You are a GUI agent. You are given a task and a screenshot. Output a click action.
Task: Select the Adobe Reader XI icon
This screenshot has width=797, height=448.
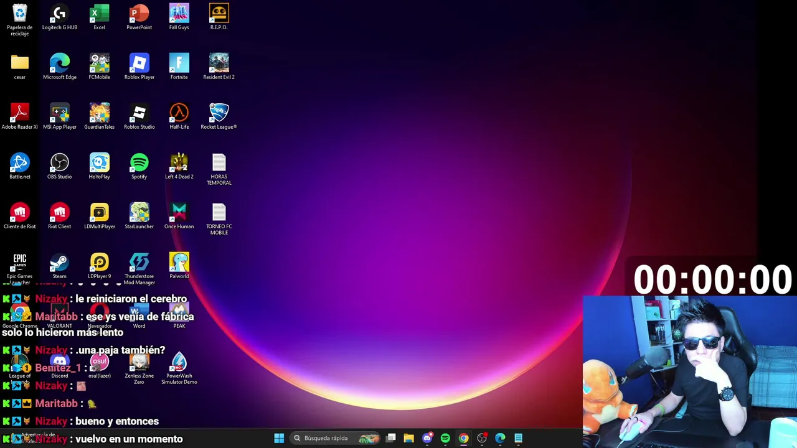20,117
